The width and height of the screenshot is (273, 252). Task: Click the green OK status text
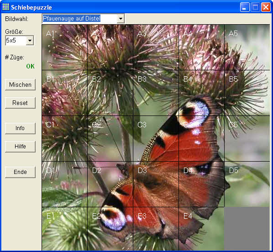[30, 66]
